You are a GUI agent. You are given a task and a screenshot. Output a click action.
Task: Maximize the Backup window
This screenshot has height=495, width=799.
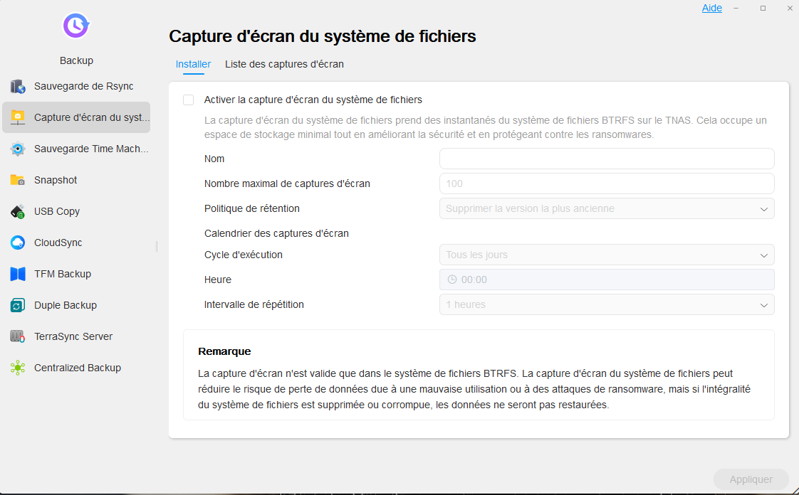[763, 8]
